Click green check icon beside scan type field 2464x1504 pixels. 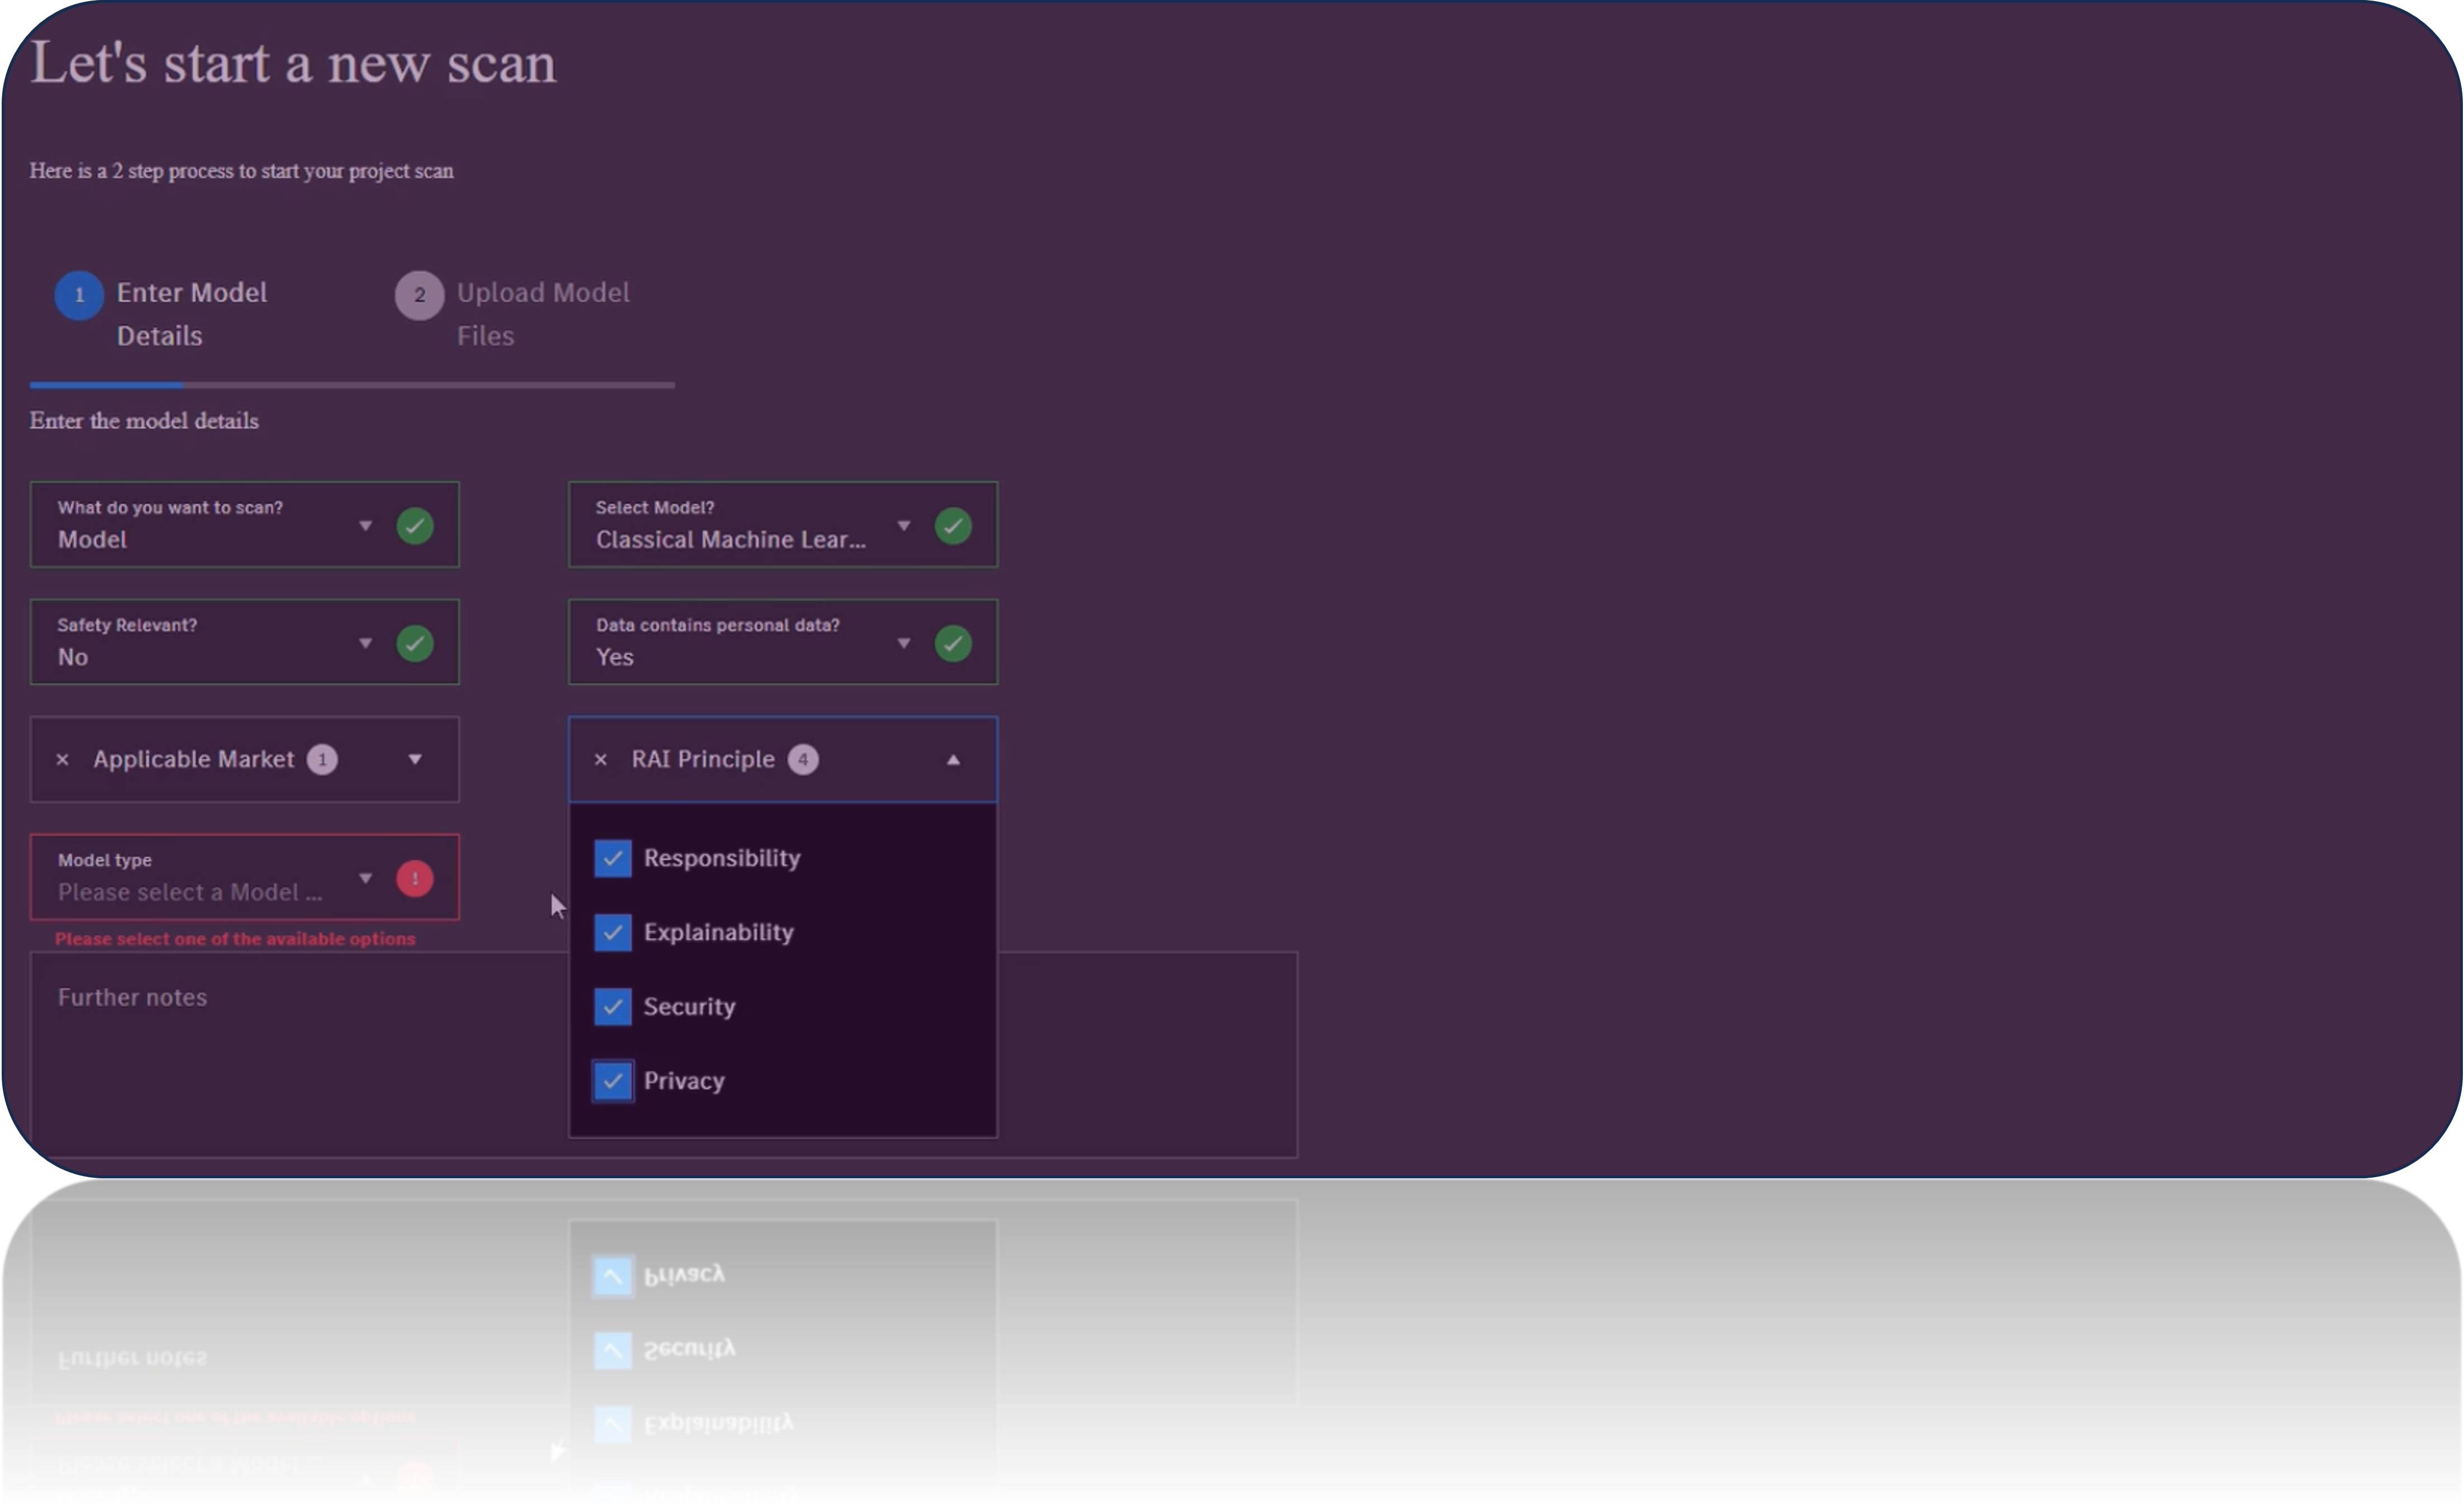pos(415,525)
